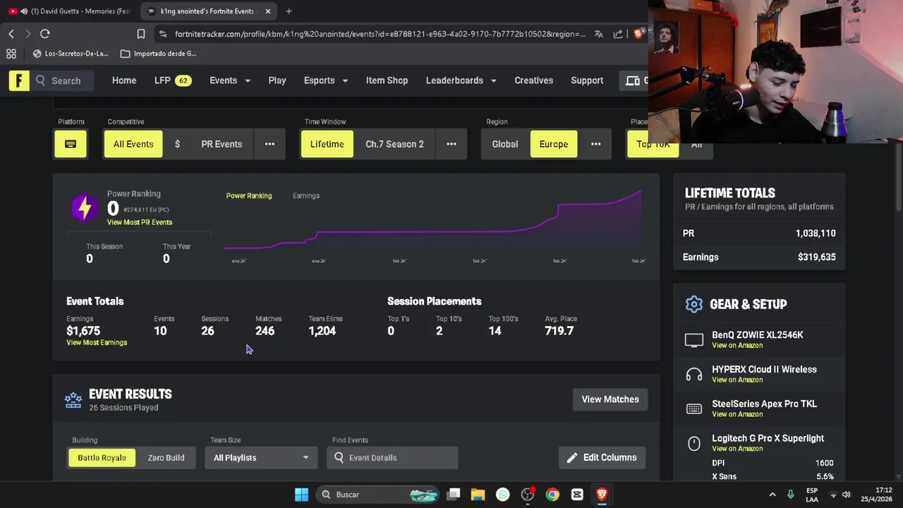903x508 pixels.
Task: Click the browser back arrow
Action: coord(11,34)
